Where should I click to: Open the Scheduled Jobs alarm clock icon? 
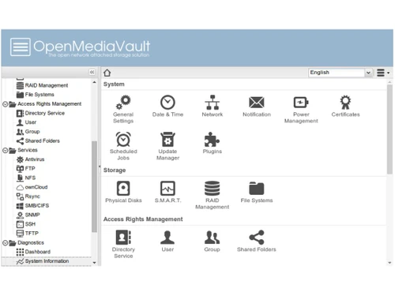pos(123,146)
